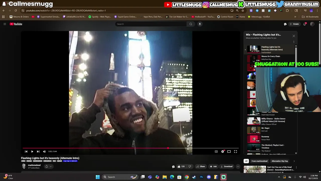Viewport: 321px width, 181px height.
Task: Click the sparkle icon next to Create
Action: 285,24
